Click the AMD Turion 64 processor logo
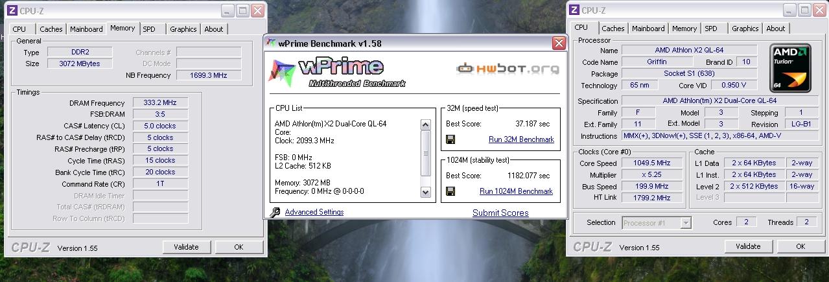 (789, 67)
